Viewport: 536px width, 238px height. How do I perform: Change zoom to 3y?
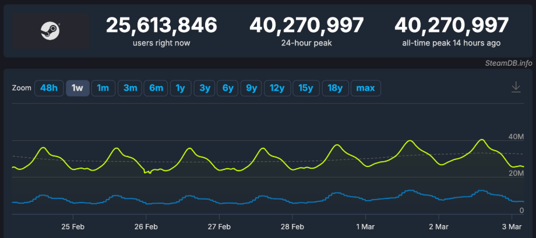pos(204,88)
